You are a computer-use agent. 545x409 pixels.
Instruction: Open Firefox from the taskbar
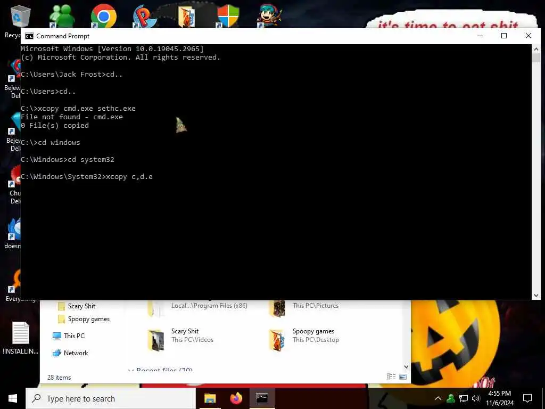(236, 398)
